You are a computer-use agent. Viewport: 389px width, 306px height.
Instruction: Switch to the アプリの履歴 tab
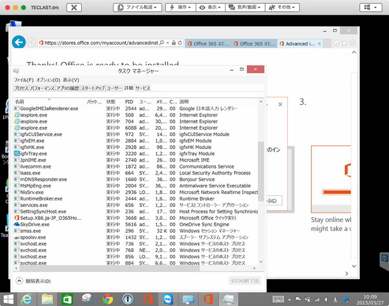67,88
